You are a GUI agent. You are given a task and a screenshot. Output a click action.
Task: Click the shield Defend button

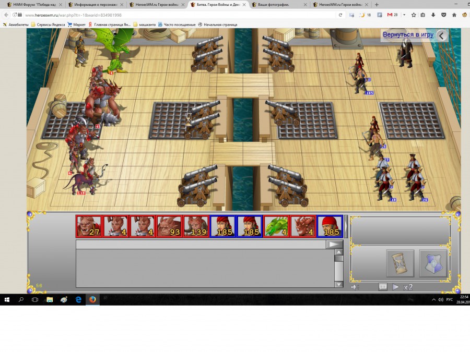click(x=433, y=263)
